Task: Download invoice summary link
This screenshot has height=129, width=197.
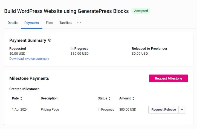Action: (29, 58)
